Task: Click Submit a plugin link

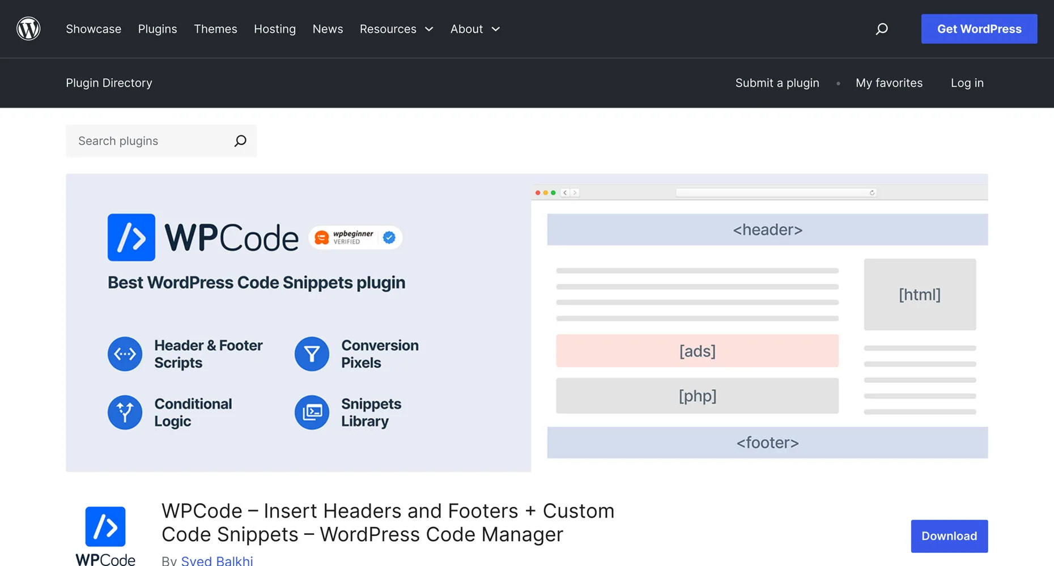Action: click(777, 83)
